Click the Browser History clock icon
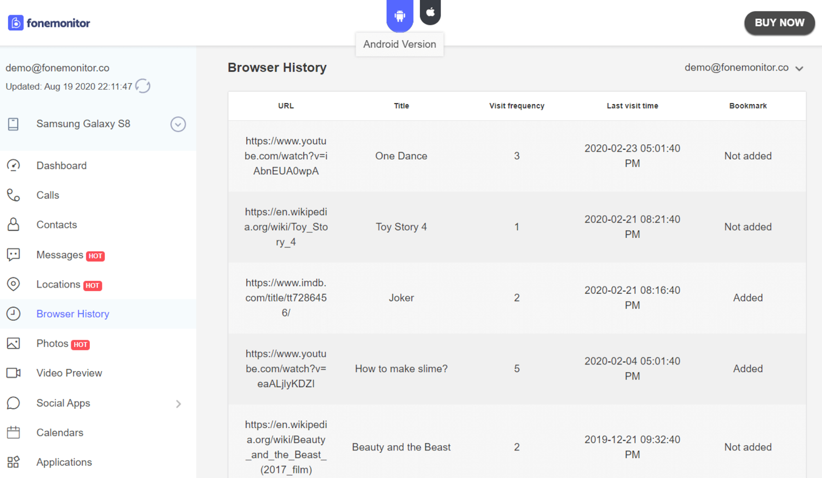 pyautogui.click(x=13, y=314)
